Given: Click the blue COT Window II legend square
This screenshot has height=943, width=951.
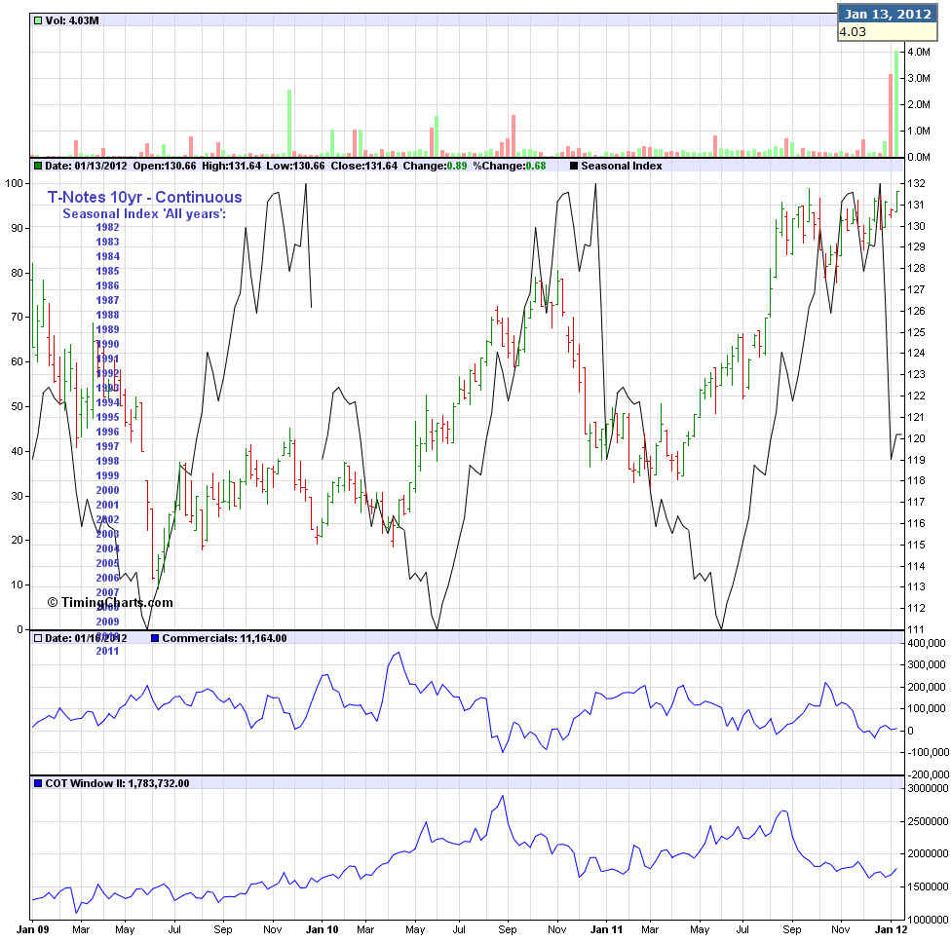Looking at the screenshot, I should pos(38,782).
